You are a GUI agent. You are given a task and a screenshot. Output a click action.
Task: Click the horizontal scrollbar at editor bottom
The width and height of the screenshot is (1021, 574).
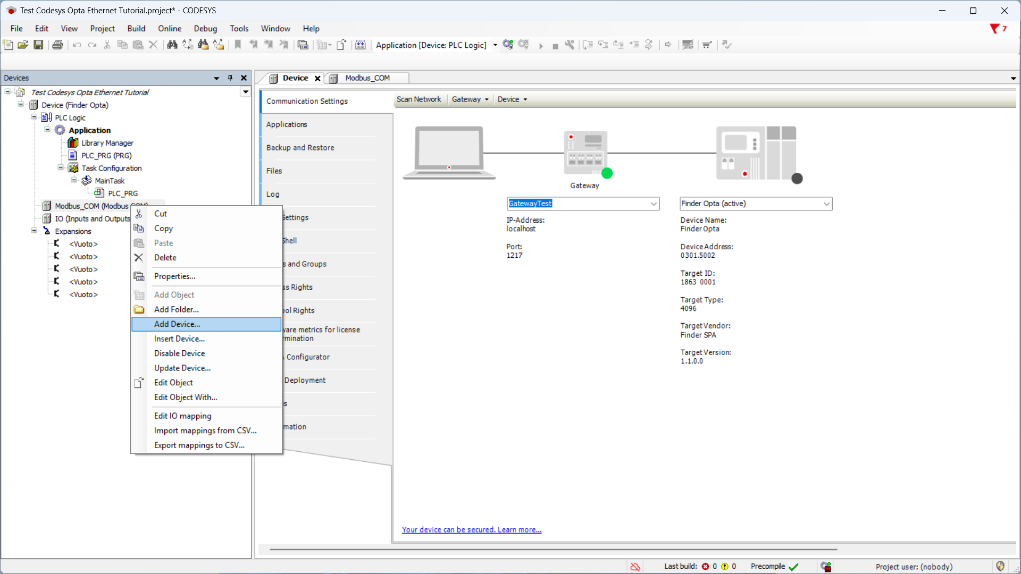pyautogui.click(x=553, y=550)
